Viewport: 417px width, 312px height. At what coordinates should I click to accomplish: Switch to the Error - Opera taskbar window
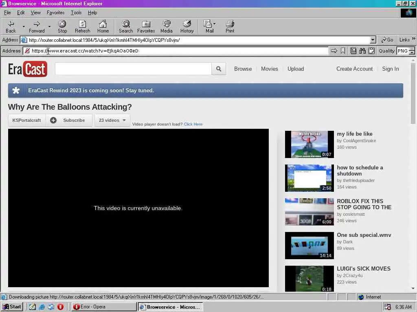click(104, 307)
